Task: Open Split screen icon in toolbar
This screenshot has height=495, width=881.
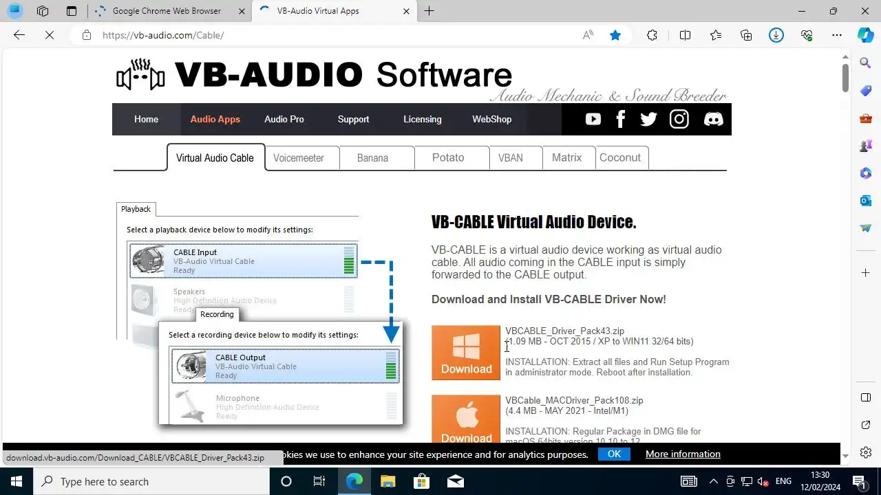Action: tap(685, 35)
